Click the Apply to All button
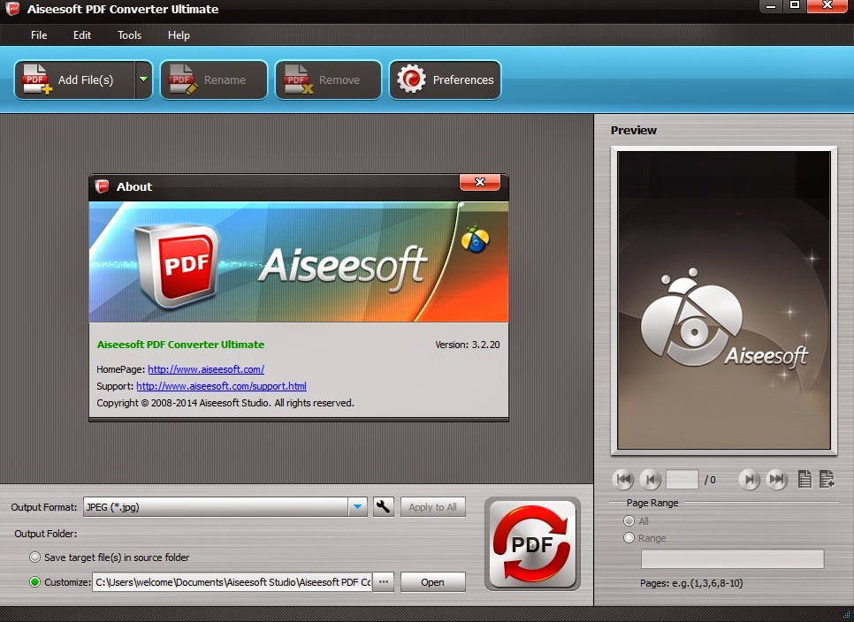Viewport: 854px width, 622px height. pos(433,506)
